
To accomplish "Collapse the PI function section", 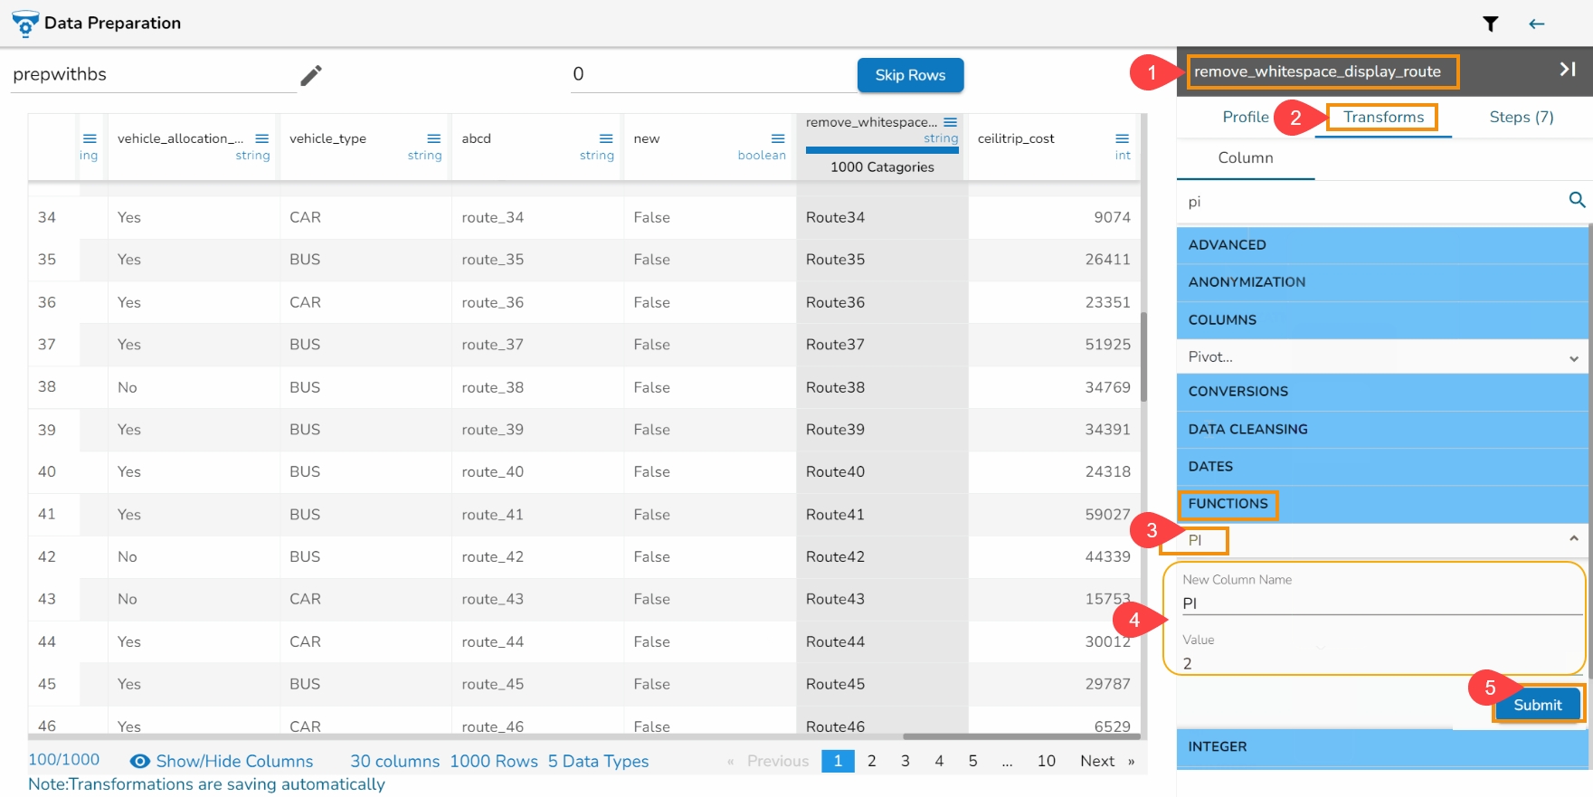I will pos(1573,539).
